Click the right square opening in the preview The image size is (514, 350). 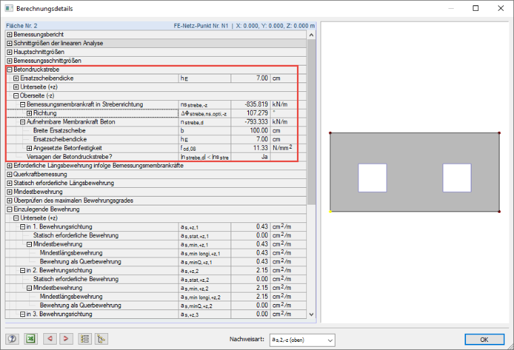point(457,178)
